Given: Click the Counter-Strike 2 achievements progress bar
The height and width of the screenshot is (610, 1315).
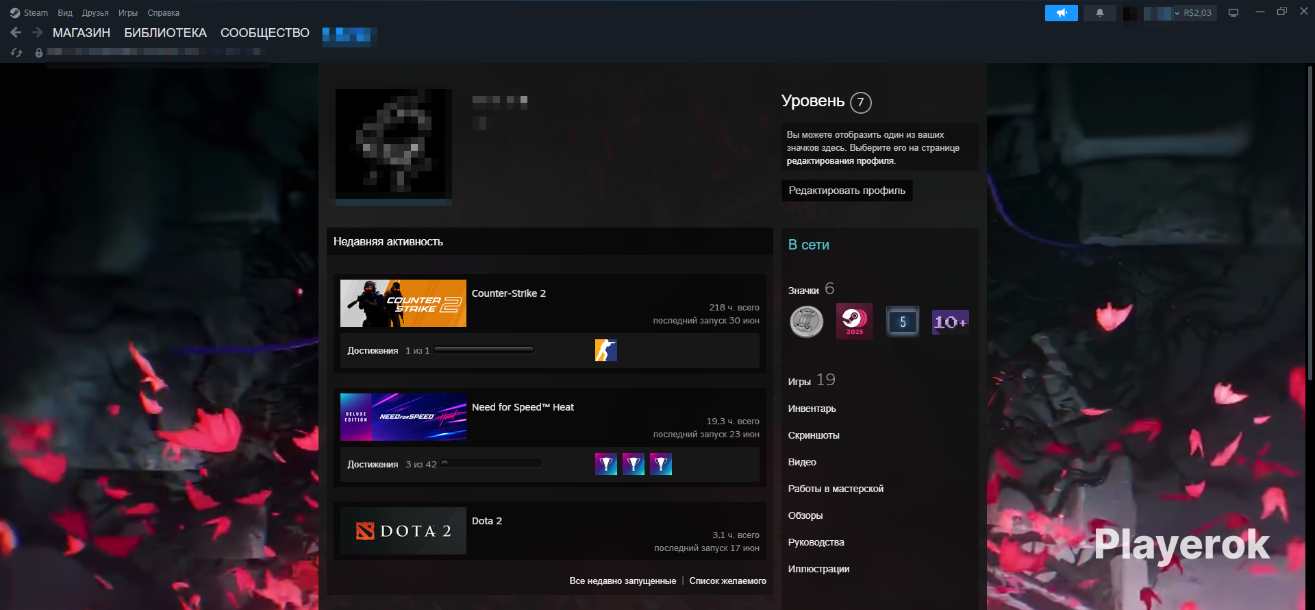Looking at the screenshot, I should (x=484, y=350).
